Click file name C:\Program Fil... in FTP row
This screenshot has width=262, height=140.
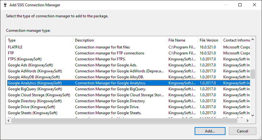click(x=182, y=53)
